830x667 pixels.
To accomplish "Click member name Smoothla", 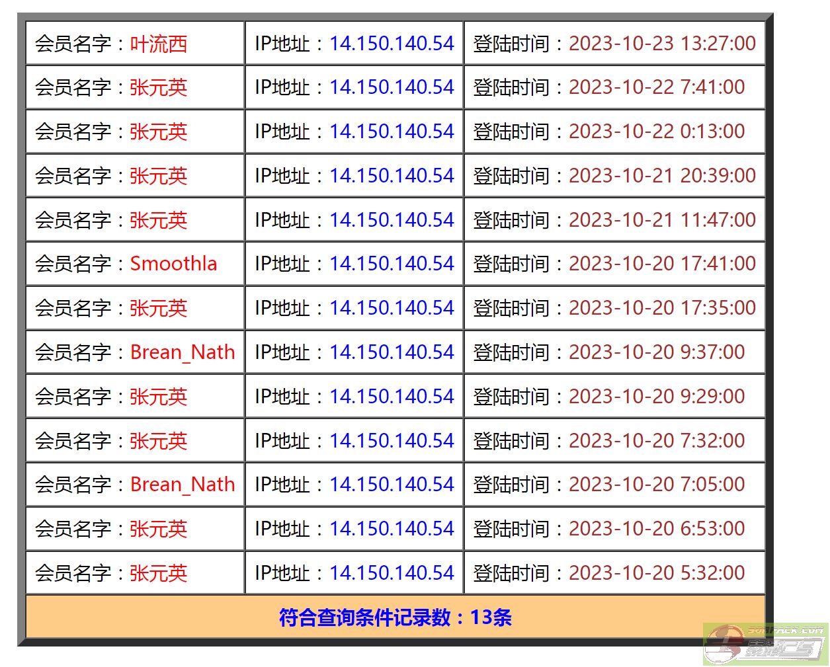I will click(173, 264).
